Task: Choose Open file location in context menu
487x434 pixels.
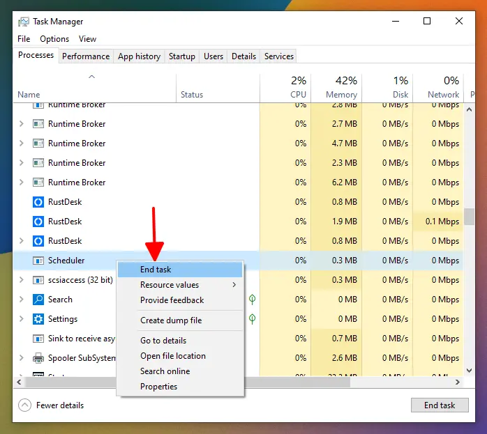Action: click(x=180, y=356)
